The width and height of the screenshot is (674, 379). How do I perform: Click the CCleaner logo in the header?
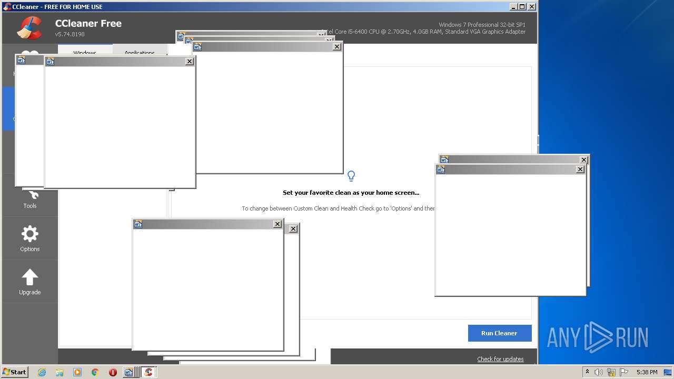click(x=29, y=28)
